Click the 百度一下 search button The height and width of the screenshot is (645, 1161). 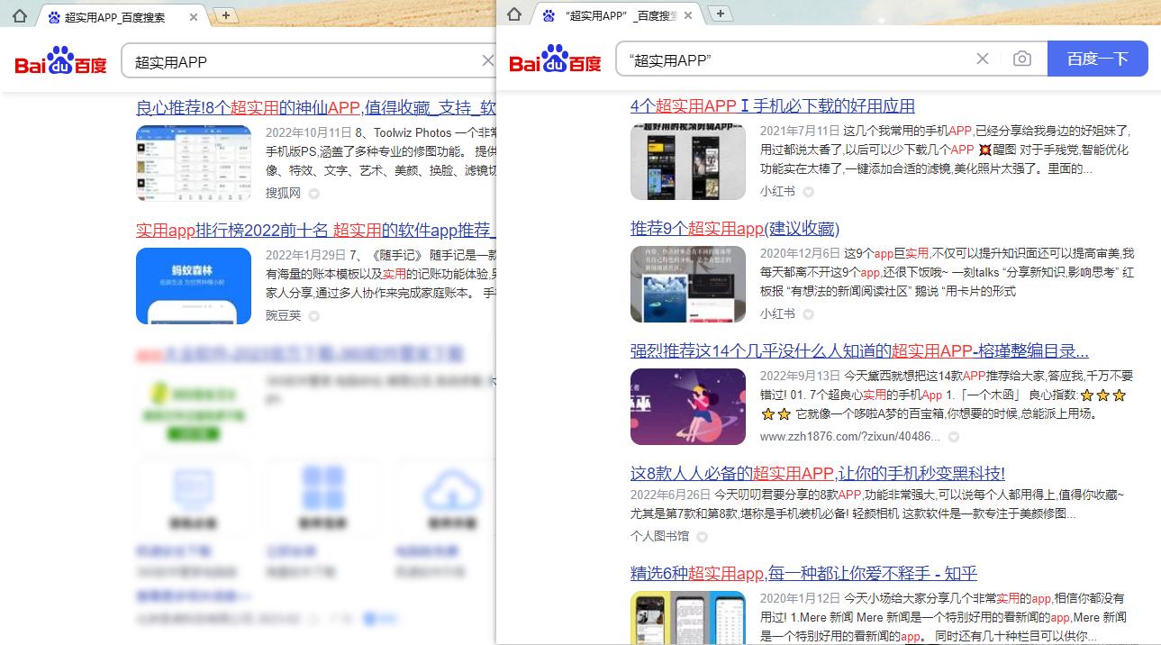[1098, 58]
